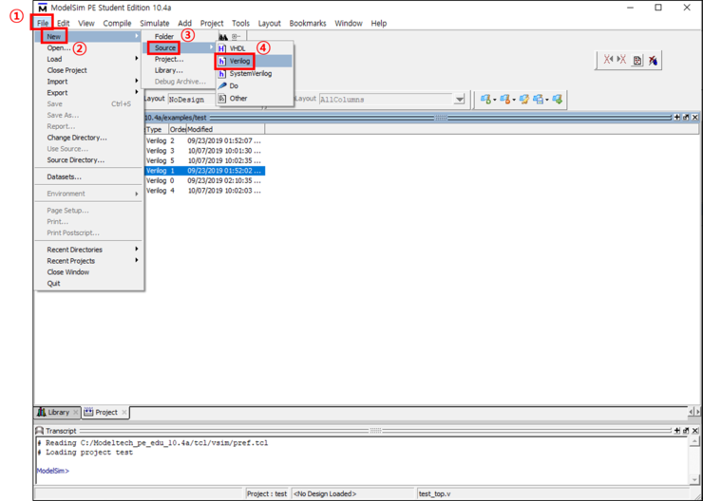This screenshot has height=501, width=703.
Task: Click Quit in the File menu
Action: tap(89, 283)
